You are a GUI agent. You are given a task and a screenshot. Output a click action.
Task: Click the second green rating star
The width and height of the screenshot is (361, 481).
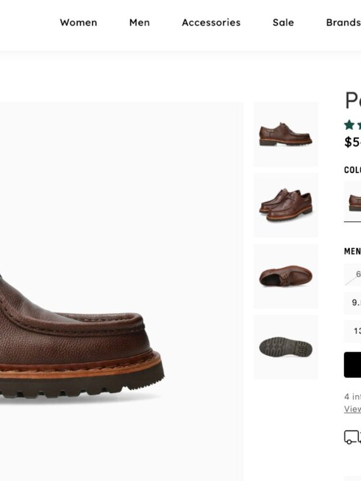[x=359, y=125]
